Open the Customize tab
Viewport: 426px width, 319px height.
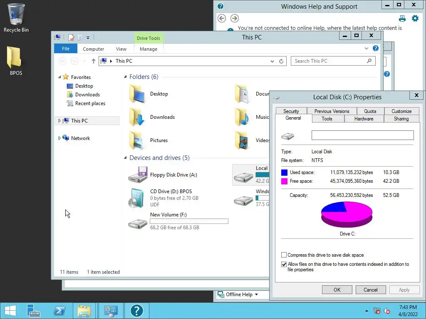tap(401, 111)
